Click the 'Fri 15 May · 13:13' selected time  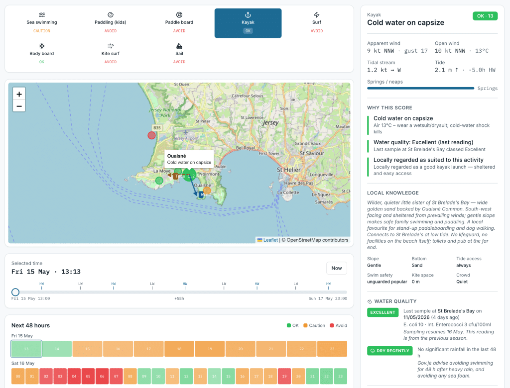coord(46,272)
